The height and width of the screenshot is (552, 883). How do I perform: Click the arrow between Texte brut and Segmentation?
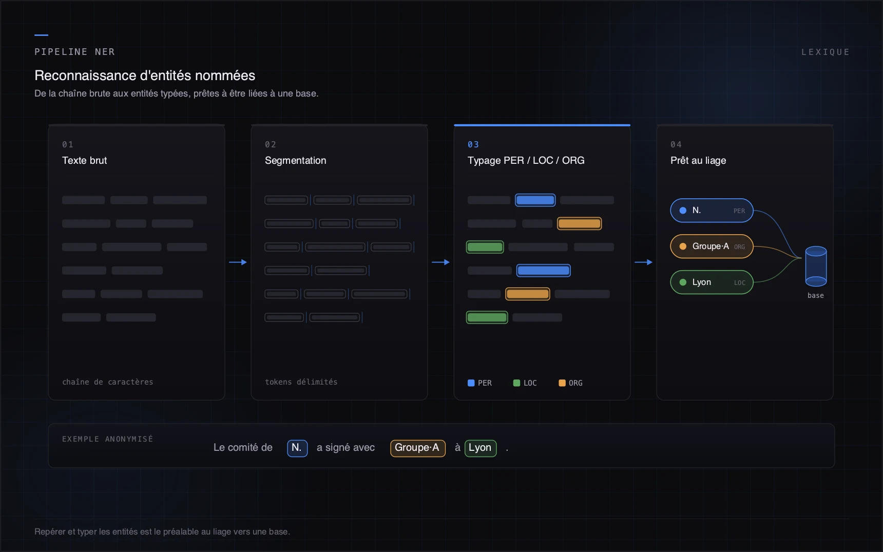tap(238, 262)
